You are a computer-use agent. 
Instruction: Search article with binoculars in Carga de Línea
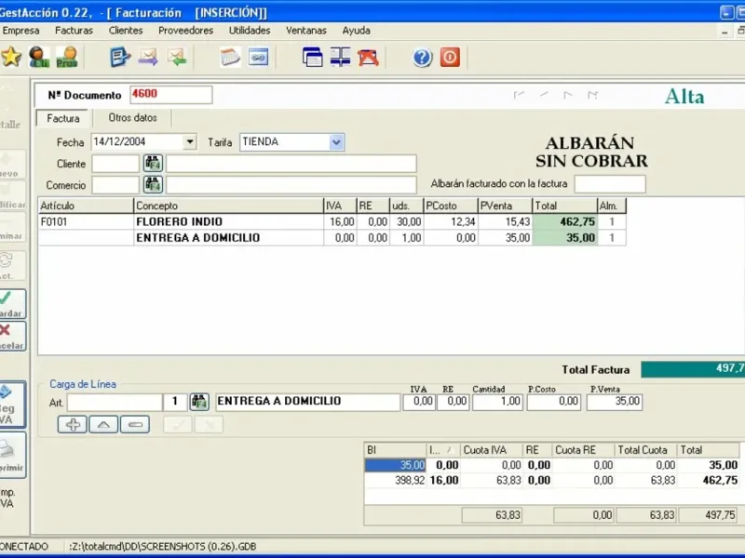click(x=199, y=402)
